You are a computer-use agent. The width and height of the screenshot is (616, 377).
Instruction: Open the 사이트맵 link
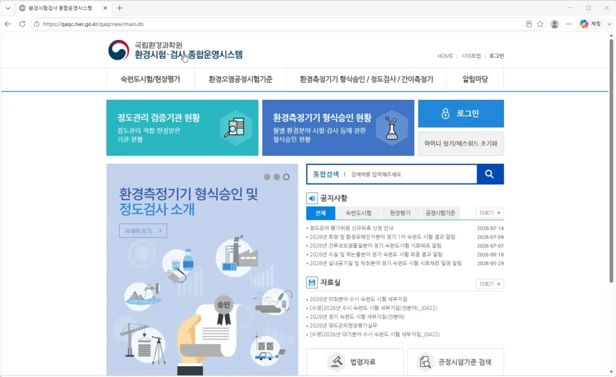click(x=471, y=56)
